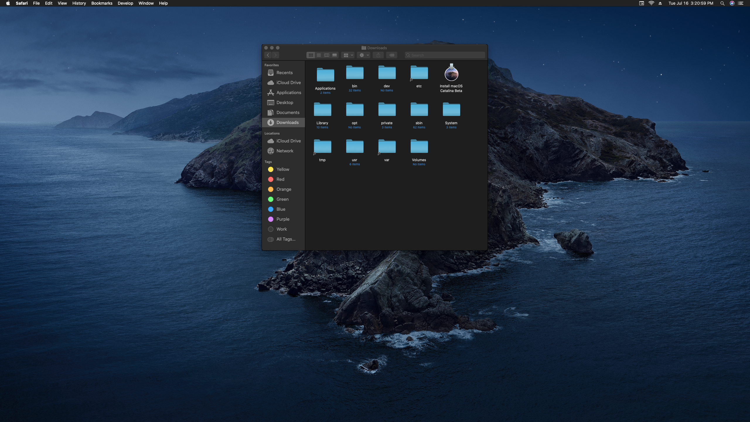
Task: Open the group-by arrangement dropdown
Action: pyautogui.click(x=348, y=55)
